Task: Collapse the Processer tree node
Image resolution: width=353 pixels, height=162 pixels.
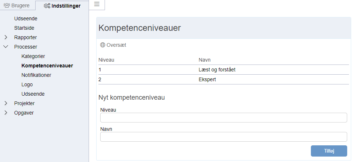Action: point(6,47)
